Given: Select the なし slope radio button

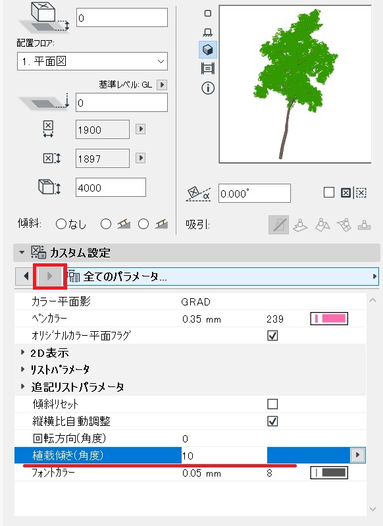Looking at the screenshot, I should click(61, 224).
